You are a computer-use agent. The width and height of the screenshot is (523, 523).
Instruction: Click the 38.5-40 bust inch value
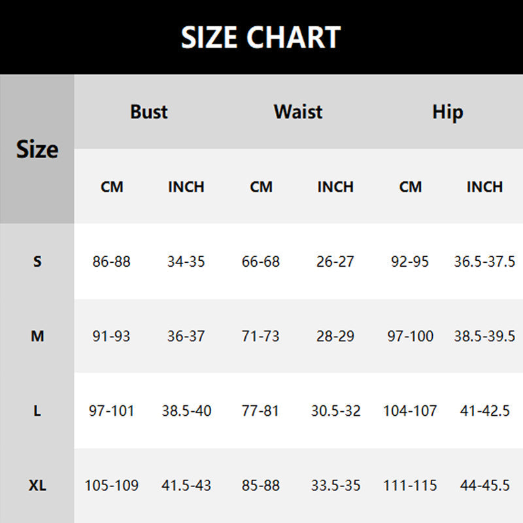(x=186, y=411)
